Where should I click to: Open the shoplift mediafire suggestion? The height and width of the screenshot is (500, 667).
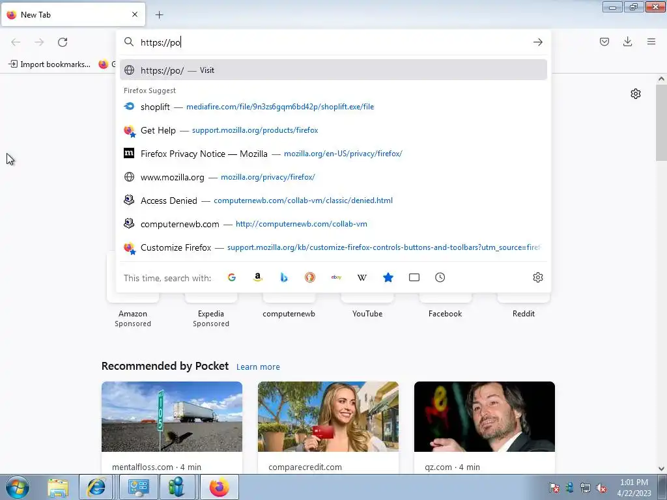pyautogui.click(x=333, y=107)
